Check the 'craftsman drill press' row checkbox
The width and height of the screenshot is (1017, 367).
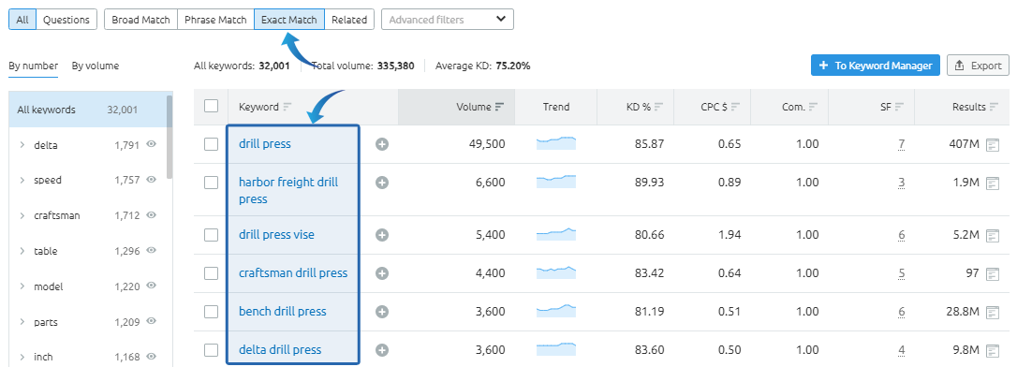point(211,273)
